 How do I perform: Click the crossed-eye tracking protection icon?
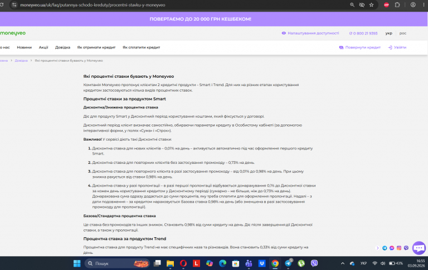[x=362, y=5]
